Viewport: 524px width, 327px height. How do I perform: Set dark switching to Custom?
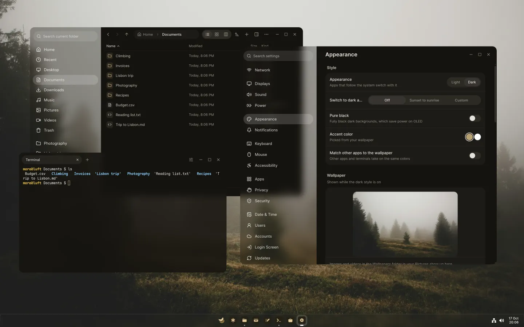[x=461, y=100]
